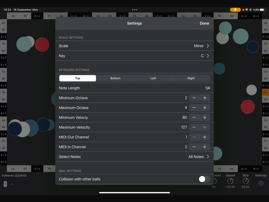Tap the C2 key on top-left keyboard
269x202 pixels.
pos(13,16)
